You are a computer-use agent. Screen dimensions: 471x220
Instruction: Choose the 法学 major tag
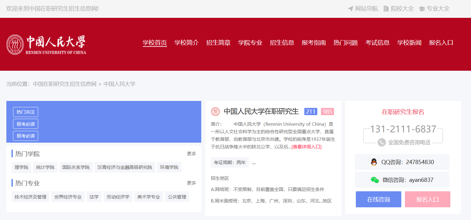[94, 197]
